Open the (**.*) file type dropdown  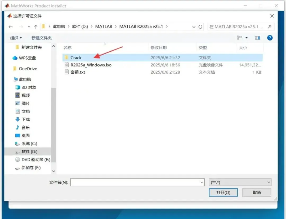pos(240,182)
